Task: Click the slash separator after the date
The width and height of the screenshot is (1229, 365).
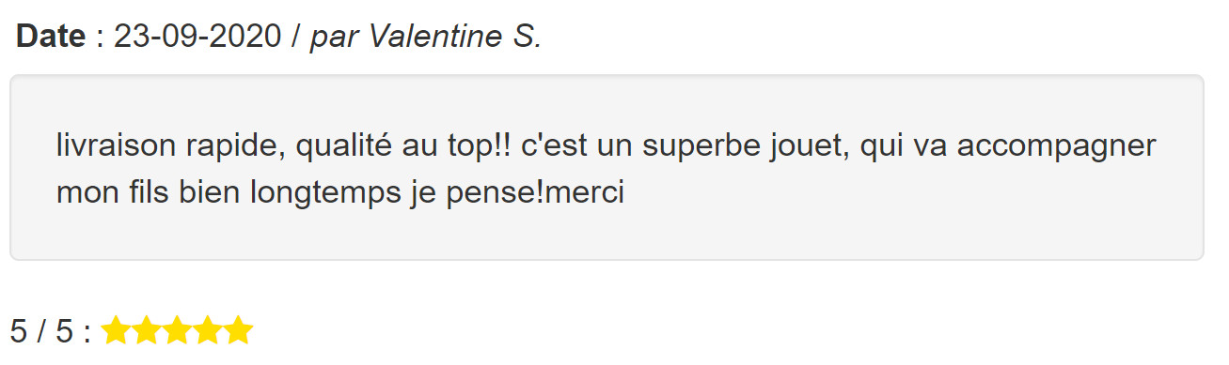Action: click(295, 36)
